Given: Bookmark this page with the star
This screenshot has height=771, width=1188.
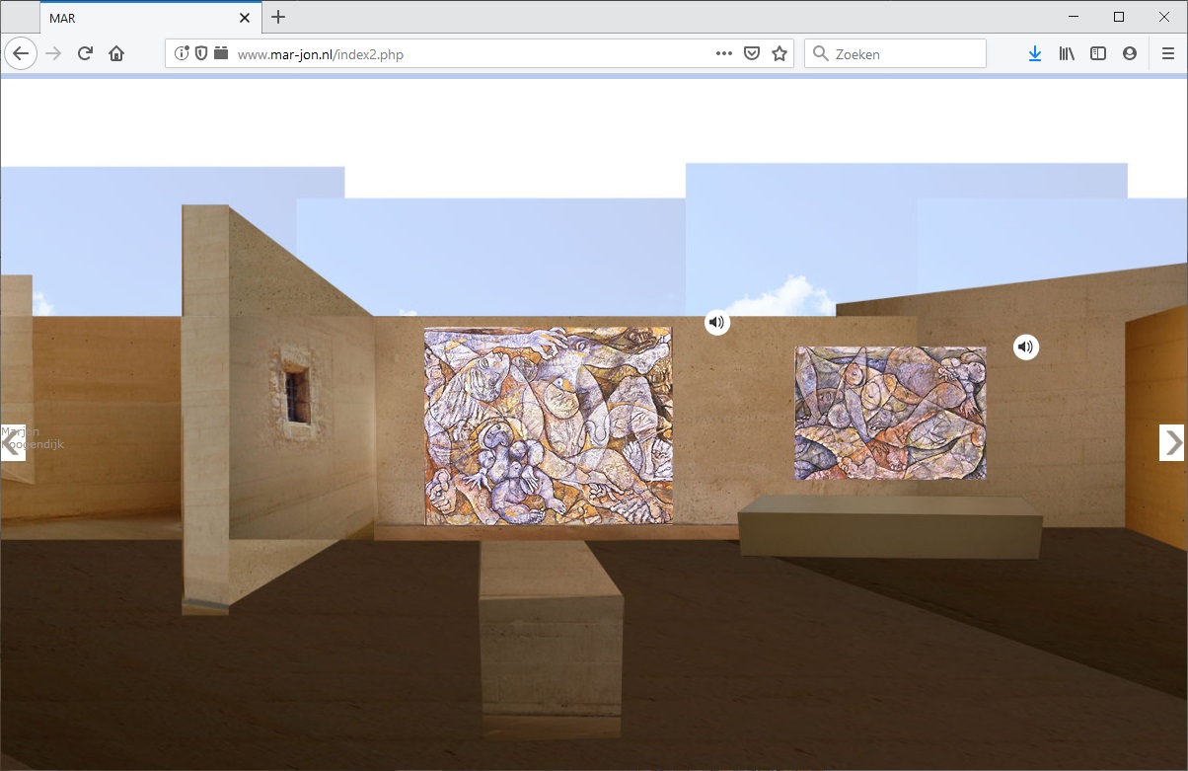Looking at the screenshot, I should click(780, 54).
